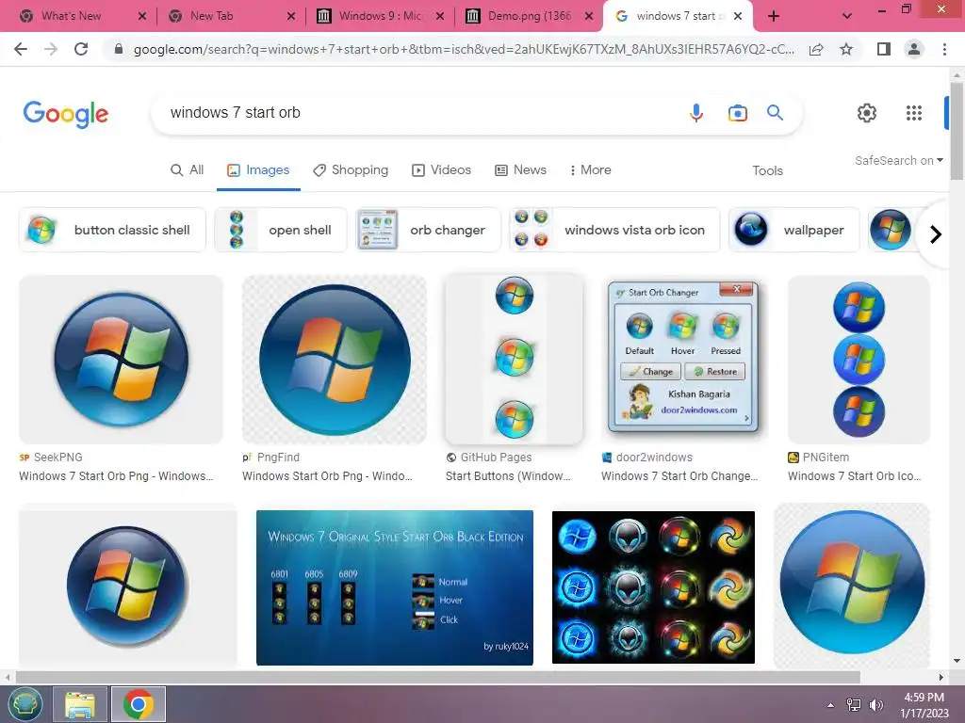Image resolution: width=965 pixels, height=723 pixels.
Task: Click the magnifier search button
Action: point(775,113)
